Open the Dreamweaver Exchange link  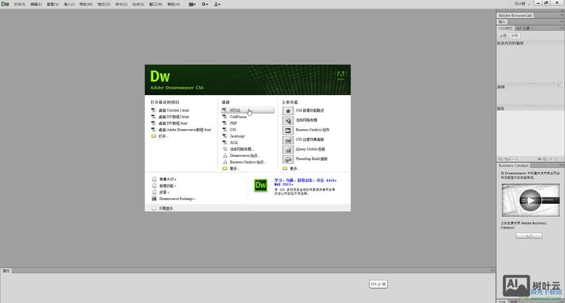[x=177, y=199]
